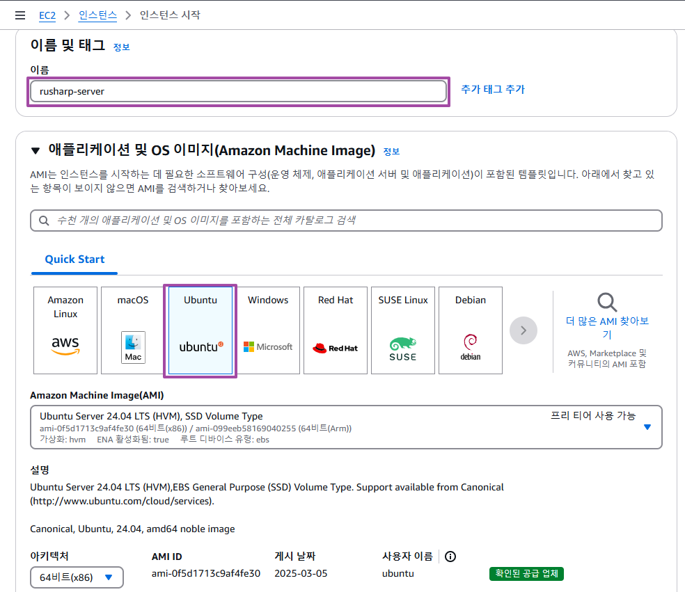
Task: Click the 확인된 공급 업체 badge
Action: tap(526, 574)
